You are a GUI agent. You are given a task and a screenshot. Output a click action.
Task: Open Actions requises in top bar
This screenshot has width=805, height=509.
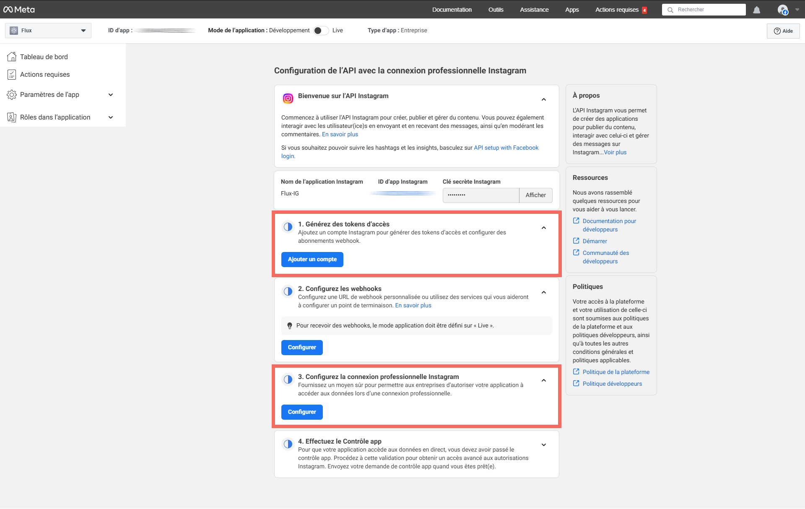[617, 10]
